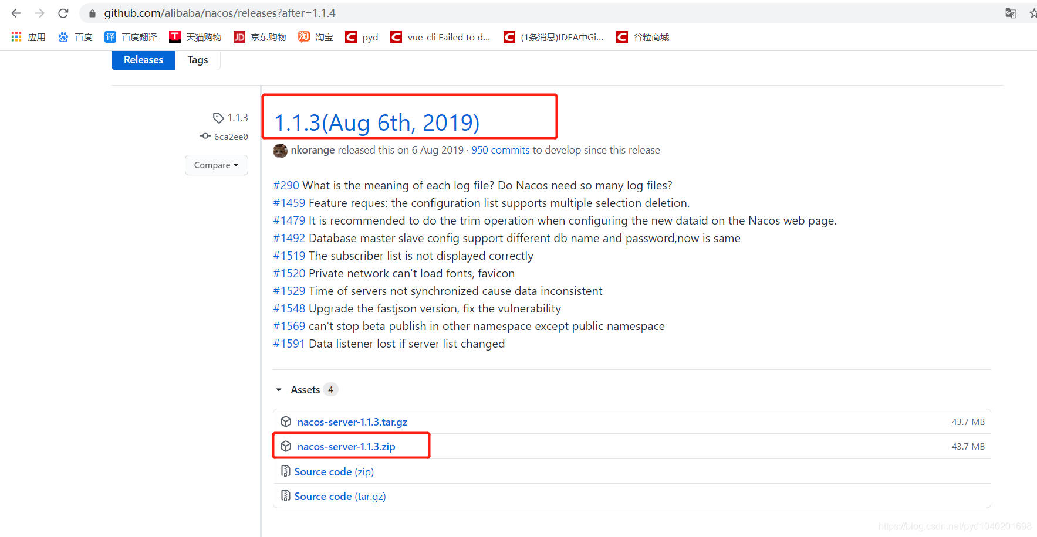Open the 百度翻译 bookmark
This screenshot has width=1037, height=537.
pos(131,37)
